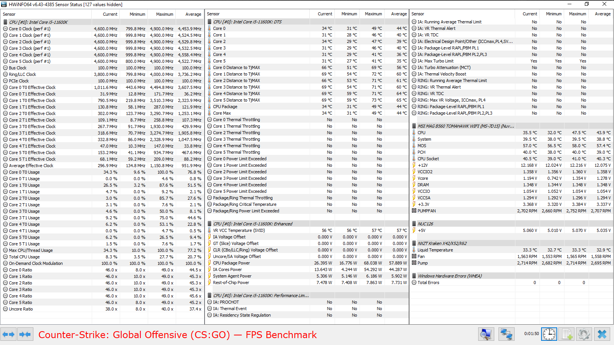Click thermometer icon beside MOS temperature
The image size is (614, 345).
pyautogui.click(x=414, y=146)
